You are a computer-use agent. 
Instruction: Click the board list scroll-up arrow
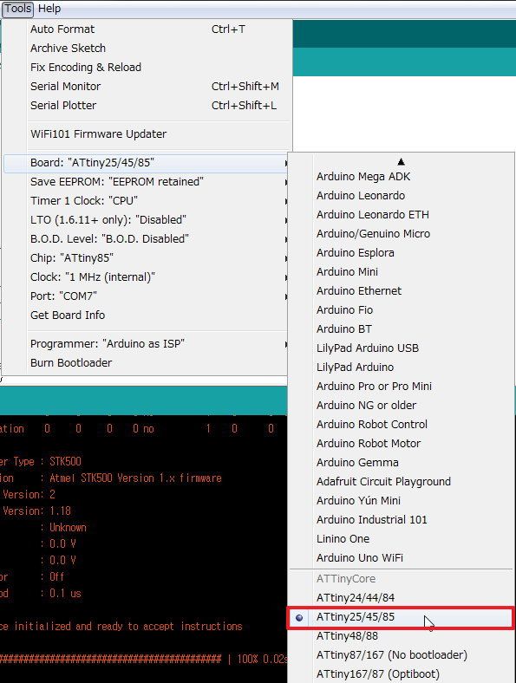[401, 162]
